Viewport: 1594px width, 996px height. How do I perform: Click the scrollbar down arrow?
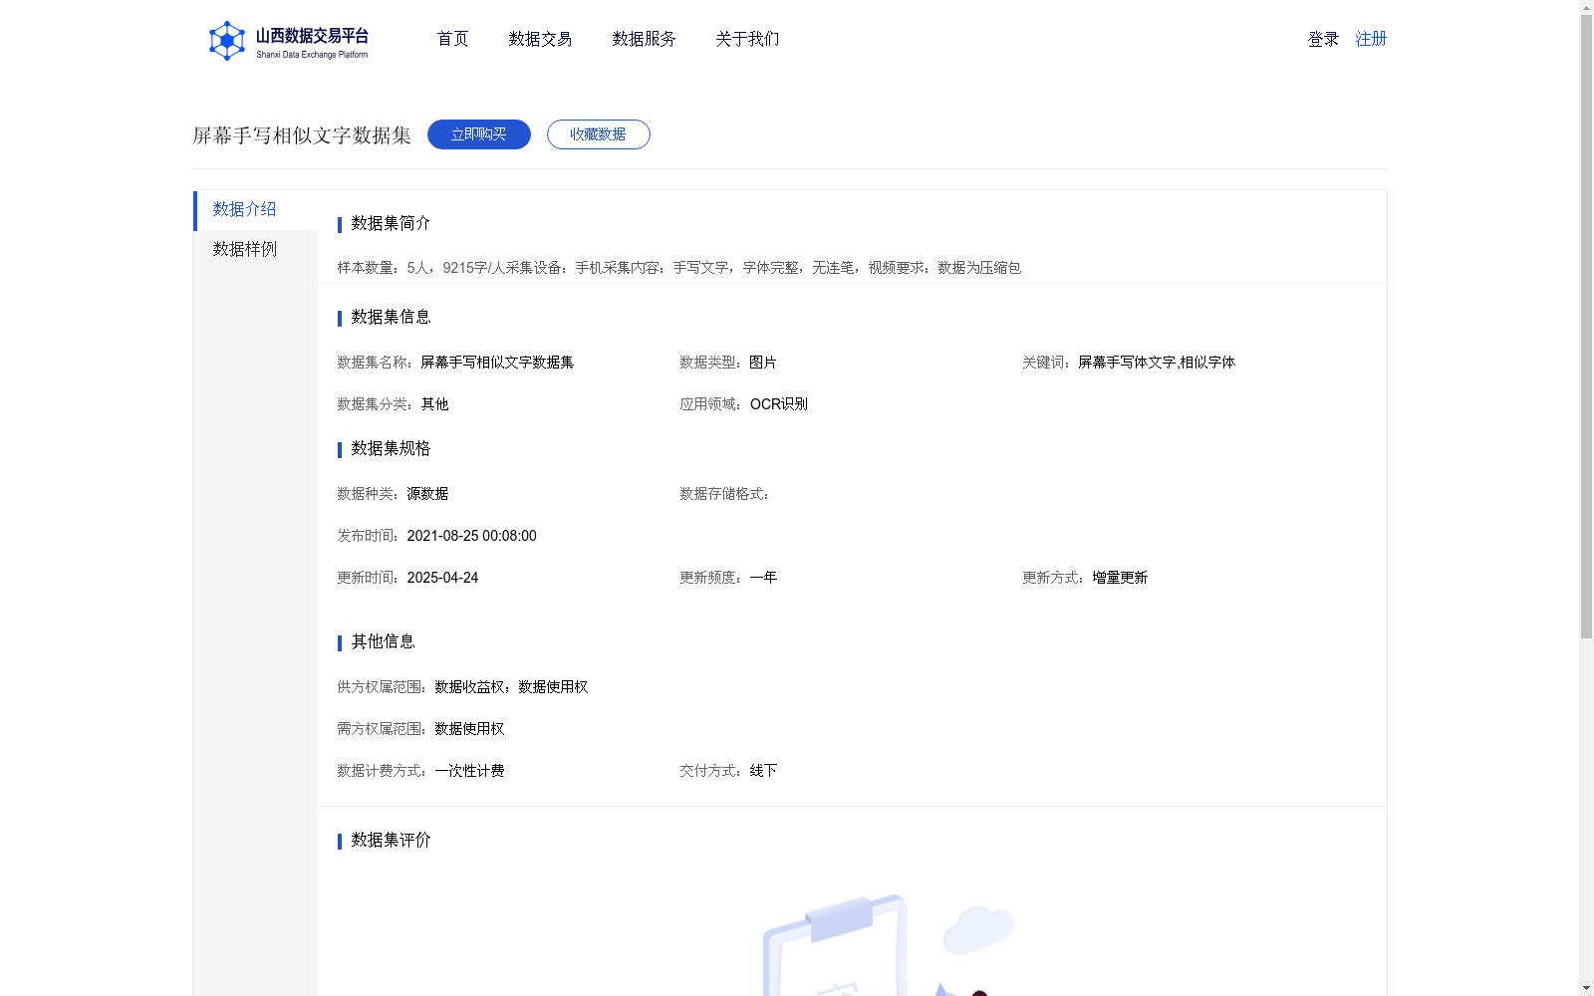point(1586,988)
